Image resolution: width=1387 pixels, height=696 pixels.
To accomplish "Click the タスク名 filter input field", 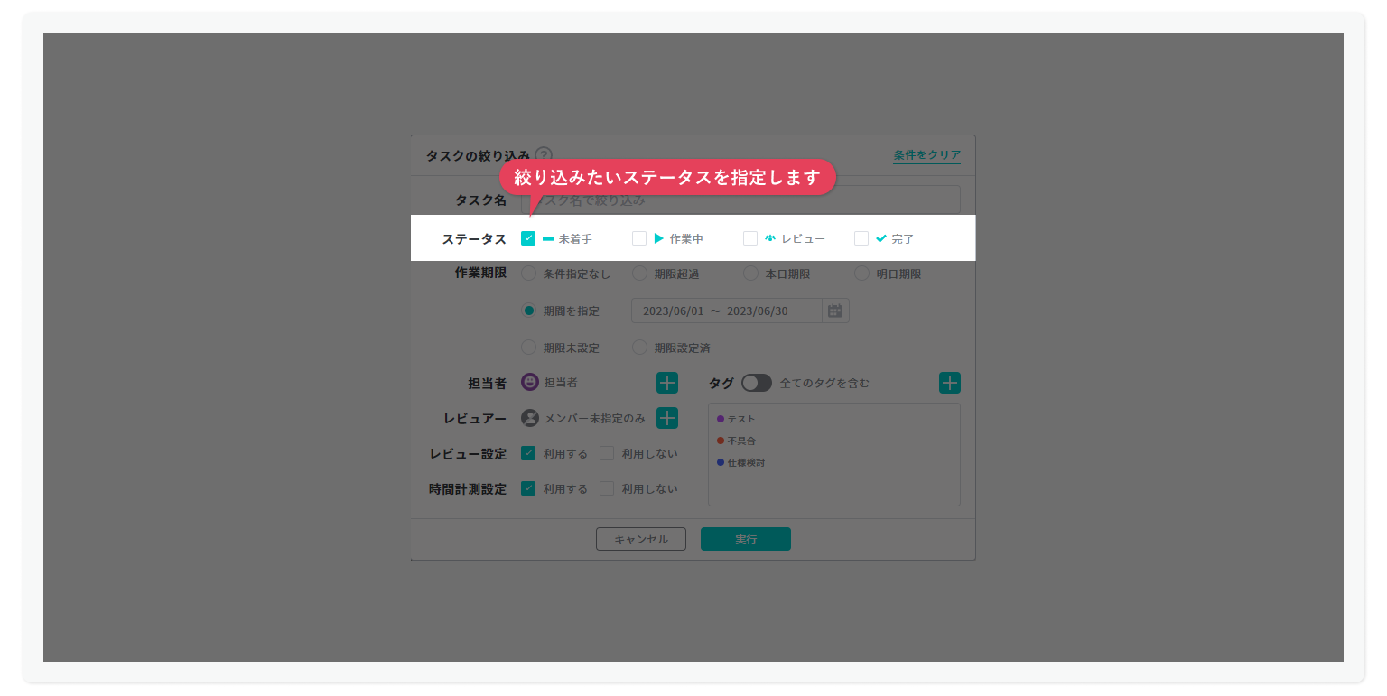I will tap(740, 200).
